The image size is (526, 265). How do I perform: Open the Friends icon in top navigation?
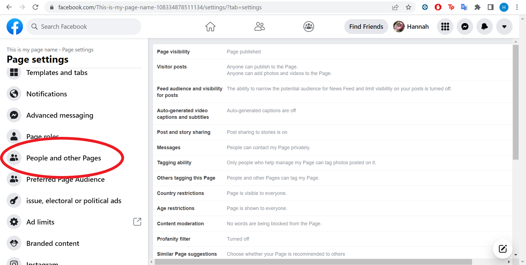(259, 27)
